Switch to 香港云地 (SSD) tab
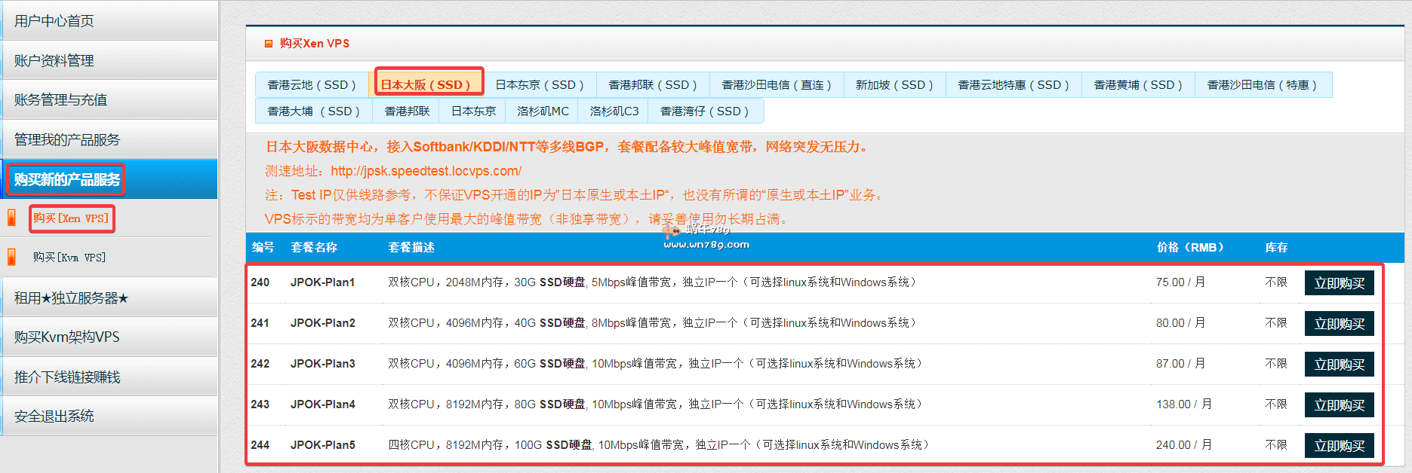This screenshot has height=473, width=1412. point(312,84)
